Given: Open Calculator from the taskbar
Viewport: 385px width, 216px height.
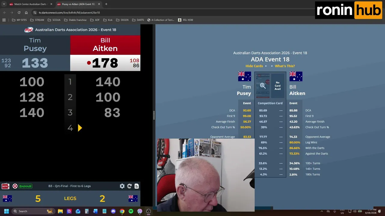Looking at the screenshot, I should (x=87, y=211).
